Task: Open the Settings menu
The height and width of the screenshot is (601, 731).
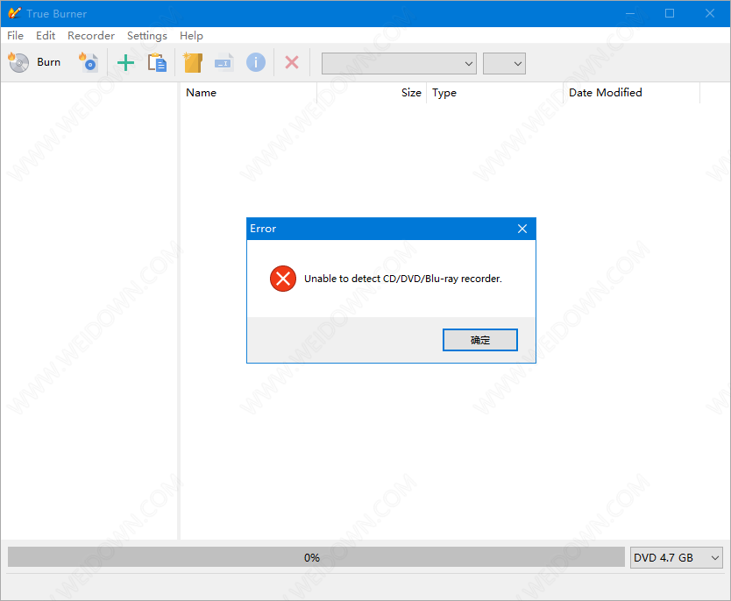Action: point(146,36)
